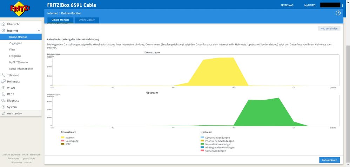The width and height of the screenshot is (350, 167).
Task: Click the Hintergrundanwendungen legend swatch
Action: coord(202,147)
